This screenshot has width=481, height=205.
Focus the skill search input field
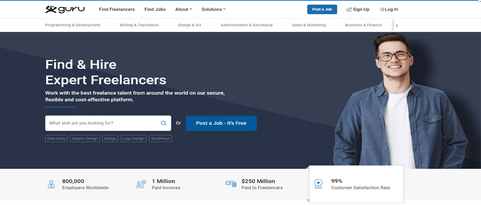[102, 123]
